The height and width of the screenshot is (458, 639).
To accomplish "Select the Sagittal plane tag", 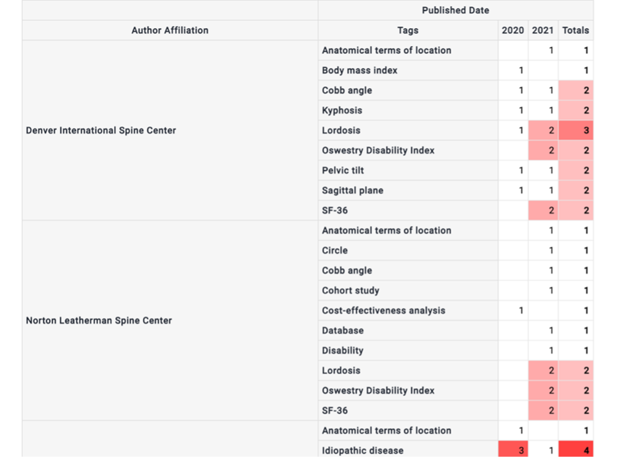I will pos(353,191).
